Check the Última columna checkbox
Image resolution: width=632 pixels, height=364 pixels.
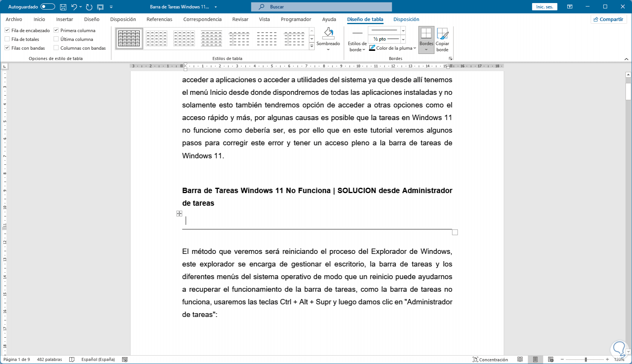(x=56, y=39)
